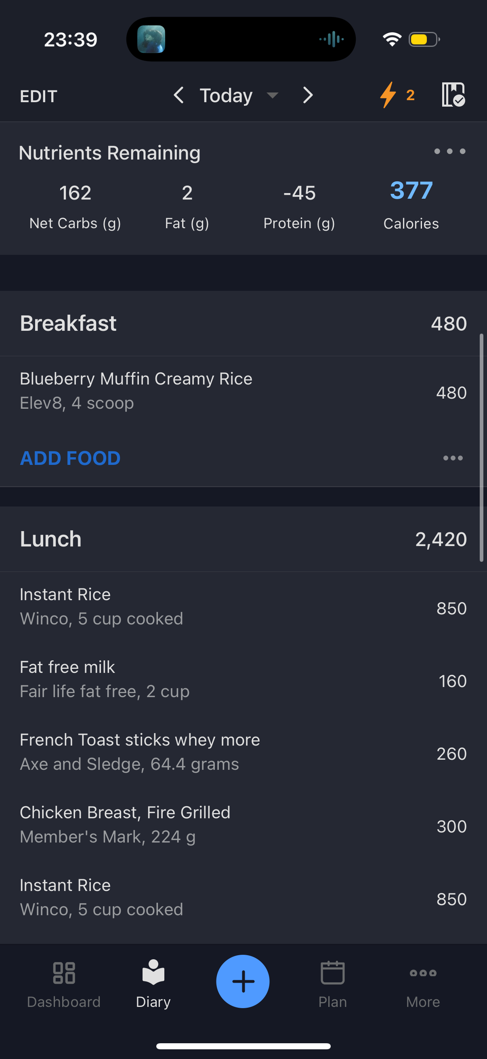
Task: Open Chicken Breast, Fire Grilled entry
Action: [243, 826]
